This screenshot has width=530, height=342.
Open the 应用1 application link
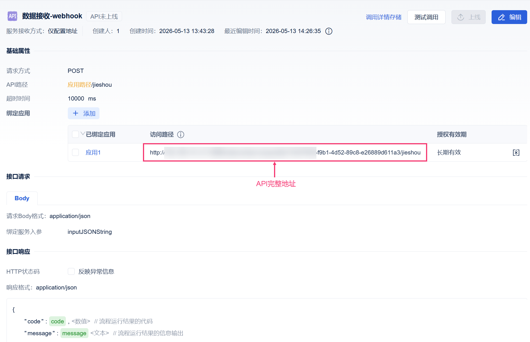[93, 153]
